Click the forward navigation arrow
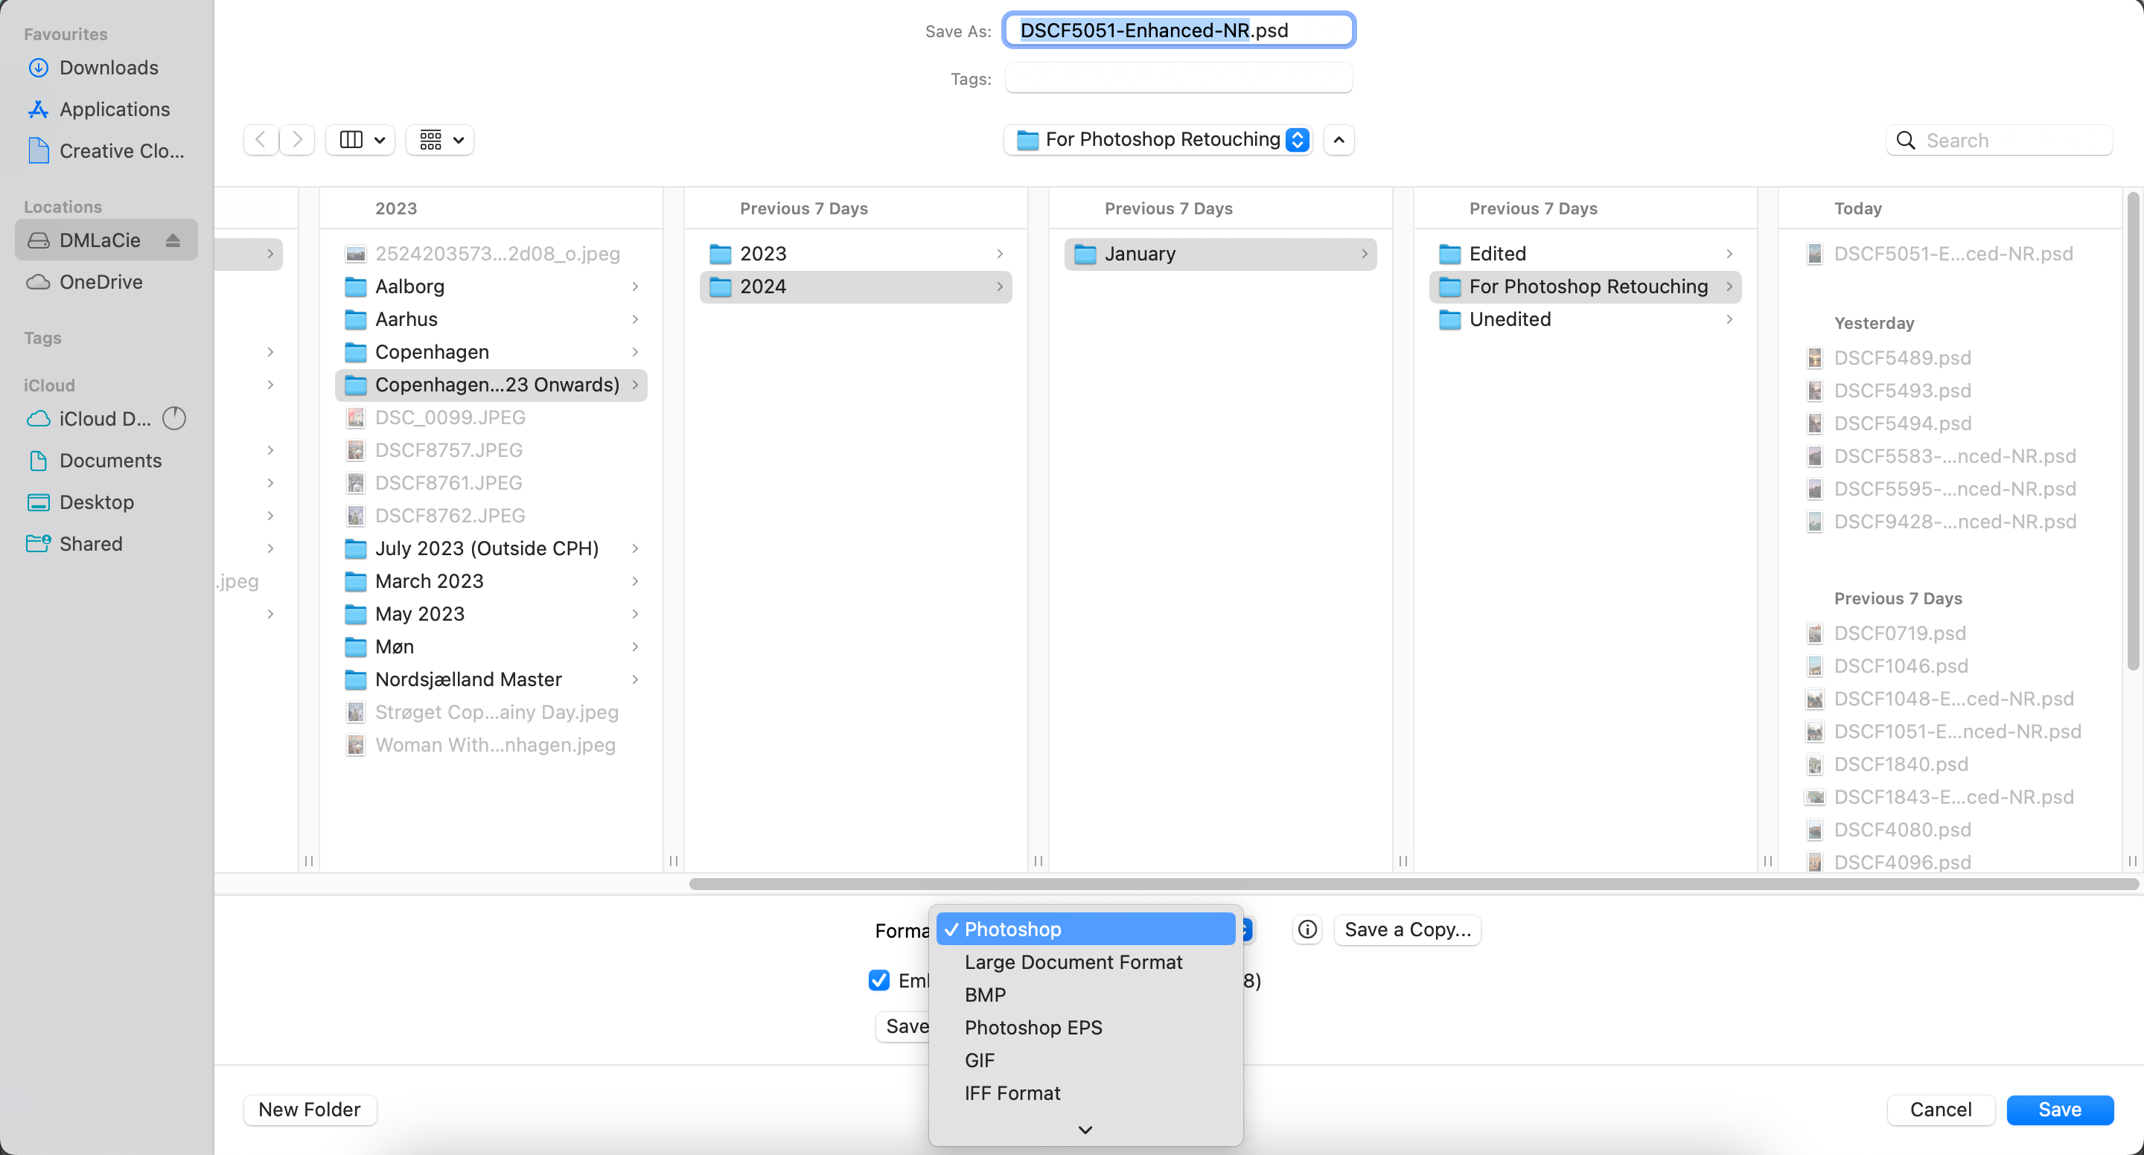Screen dimensions: 2144x1155 pyautogui.click(x=297, y=140)
